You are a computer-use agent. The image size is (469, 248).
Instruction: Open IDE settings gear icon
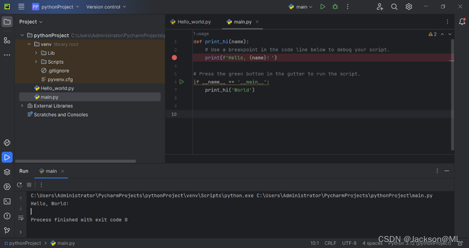[409, 7]
